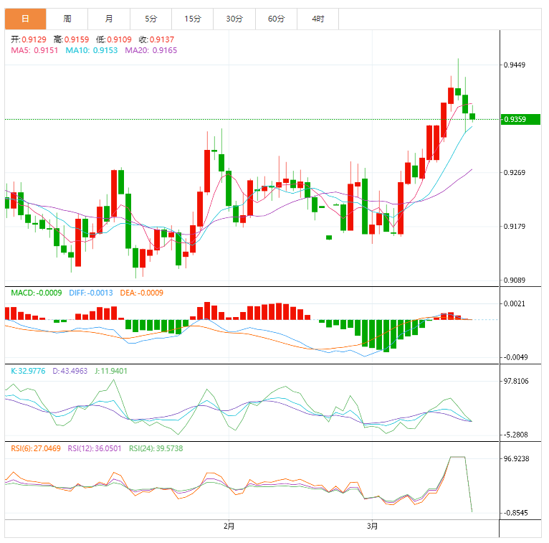This screenshot has width=549, height=543.
Task: Click the 0.0021 MACD axis label
Action: point(515,303)
